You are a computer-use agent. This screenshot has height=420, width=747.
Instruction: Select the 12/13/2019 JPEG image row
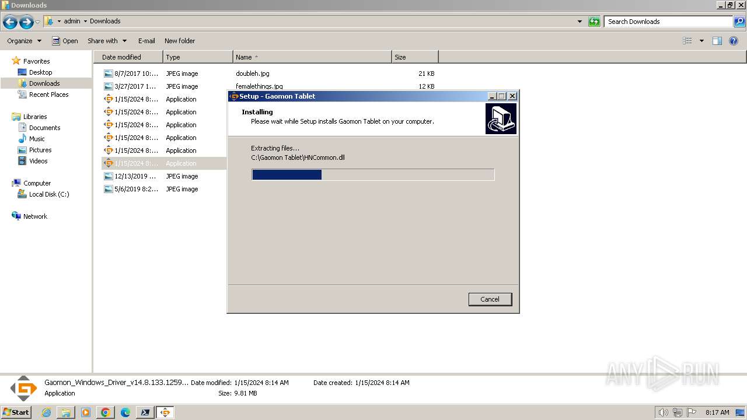tap(163, 176)
